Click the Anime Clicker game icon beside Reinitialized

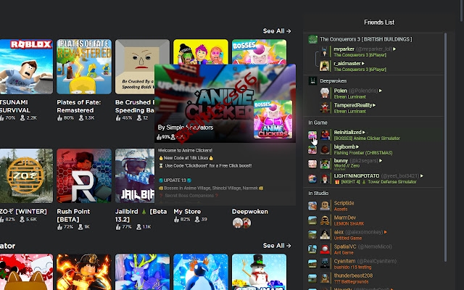pyautogui.click(x=312, y=136)
